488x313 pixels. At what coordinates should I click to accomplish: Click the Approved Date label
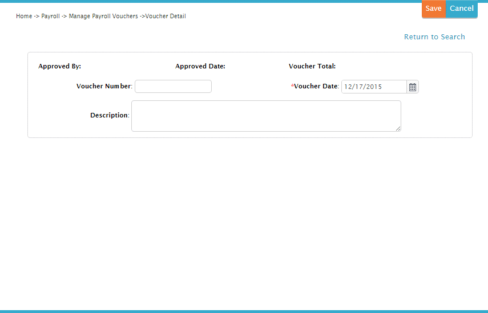click(x=200, y=66)
